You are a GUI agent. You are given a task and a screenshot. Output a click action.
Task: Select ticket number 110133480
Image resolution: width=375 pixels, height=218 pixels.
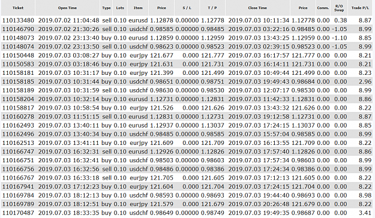[x=18, y=20]
